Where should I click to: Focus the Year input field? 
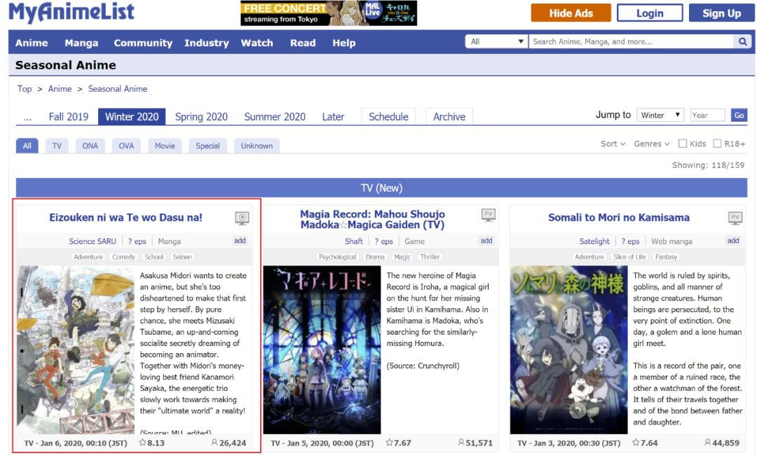(x=707, y=115)
